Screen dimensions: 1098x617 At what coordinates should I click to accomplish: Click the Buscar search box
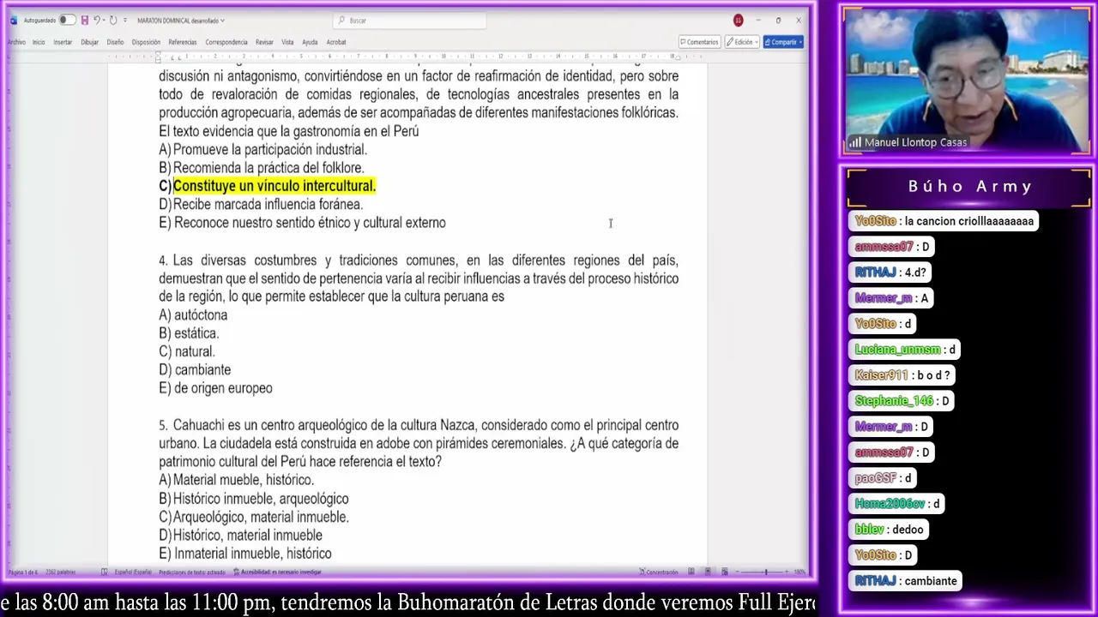(410, 21)
